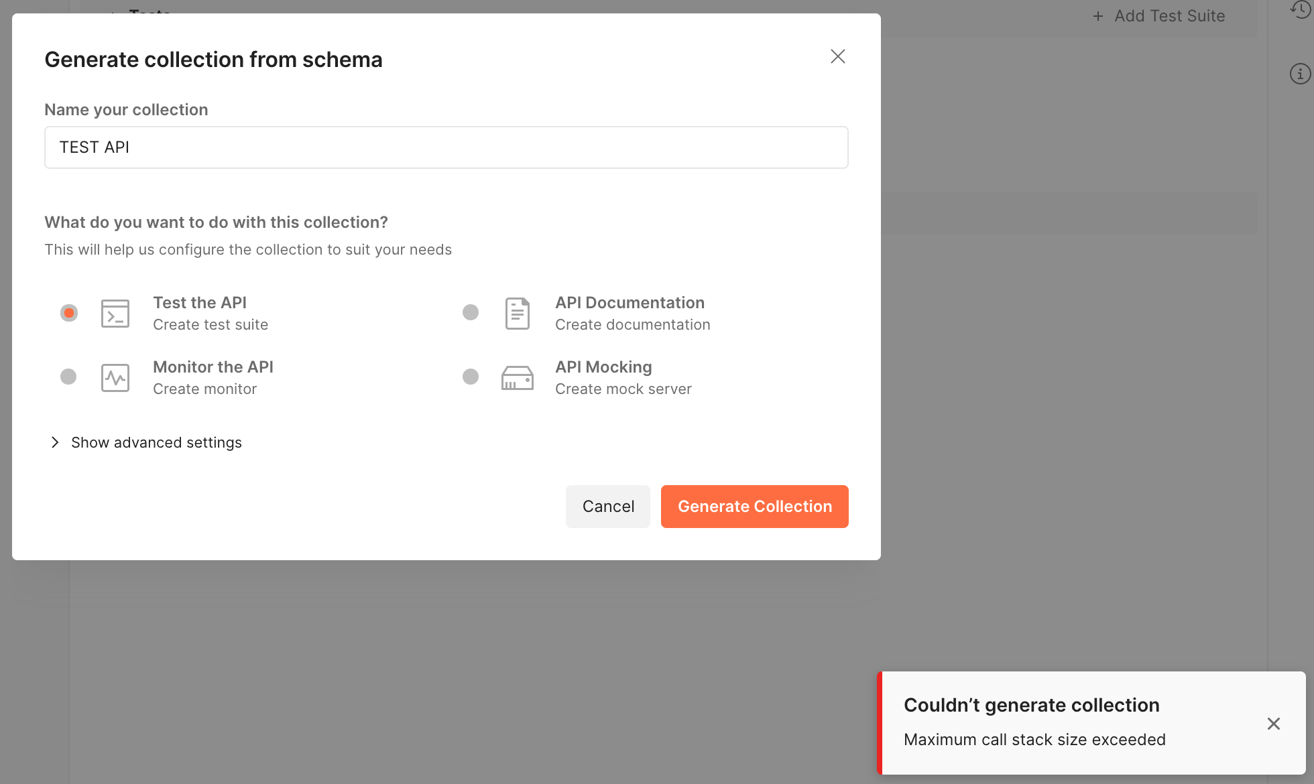Click the Generate Collection button

[x=754, y=506]
